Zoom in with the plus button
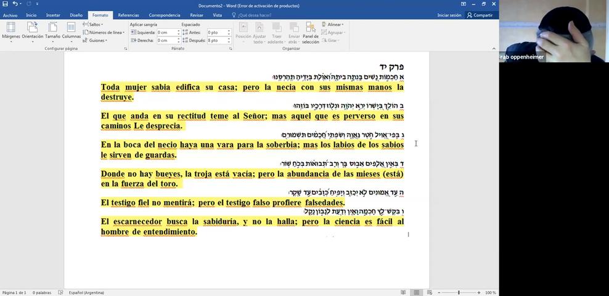This screenshot has width=609, height=296. [x=478, y=292]
